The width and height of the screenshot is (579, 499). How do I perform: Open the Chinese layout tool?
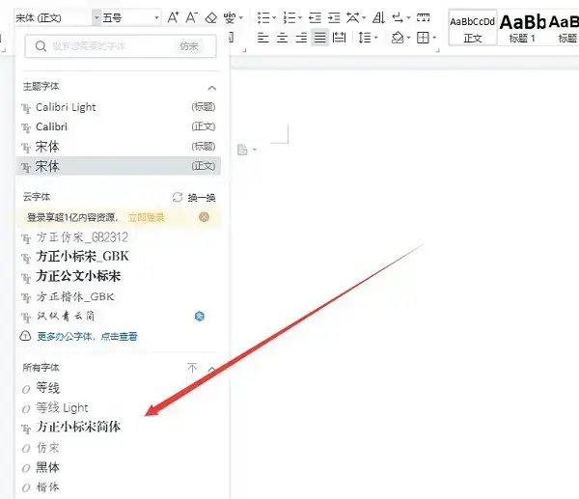pyautogui.click(x=353, y=17)
